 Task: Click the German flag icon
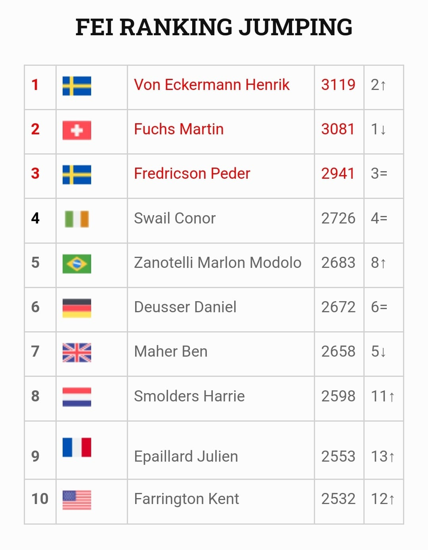pos(77,308)
